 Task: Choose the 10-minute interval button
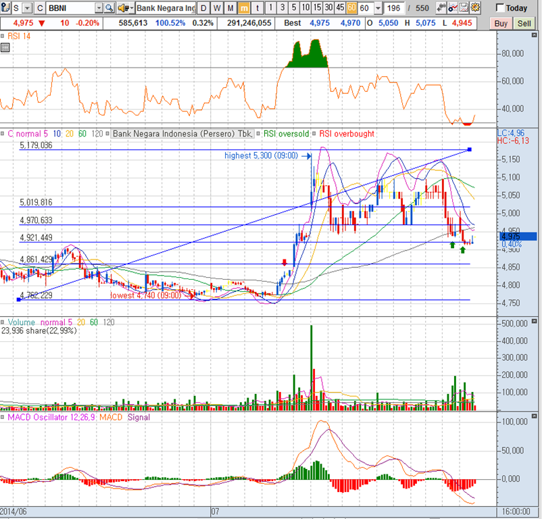(305, 7)
